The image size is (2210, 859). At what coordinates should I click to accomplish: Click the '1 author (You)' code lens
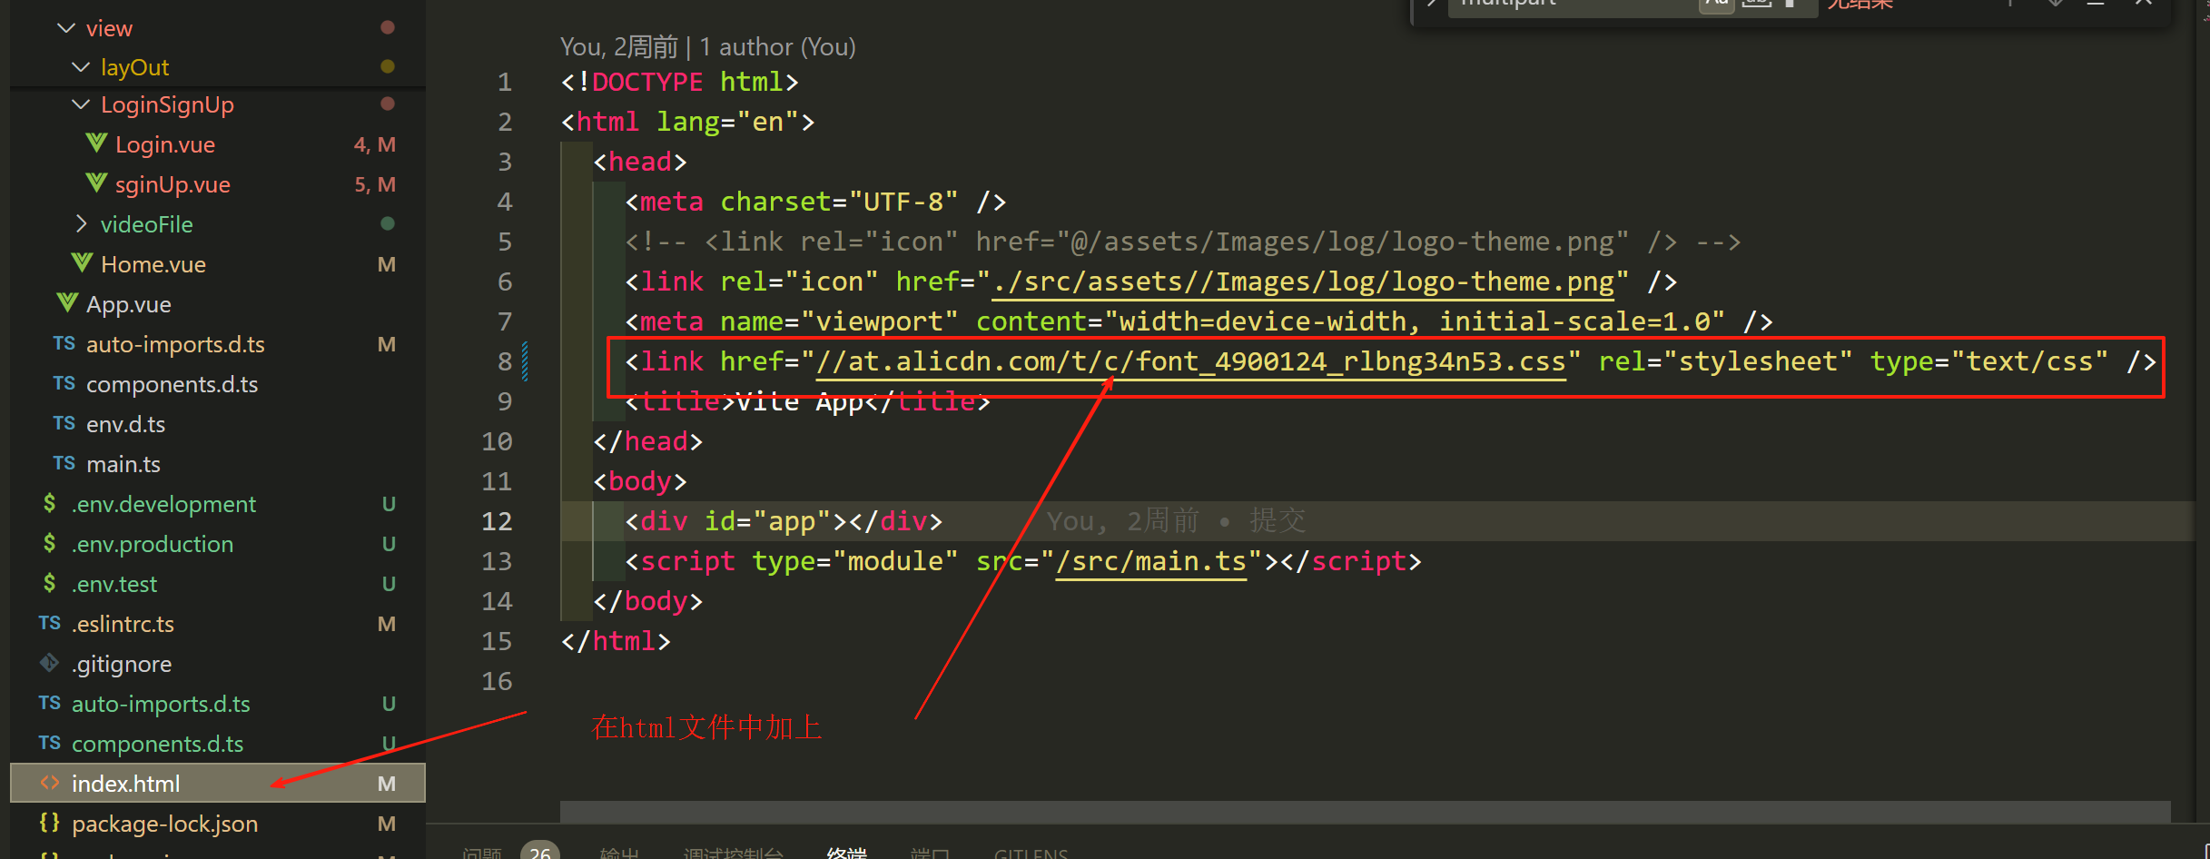coord(777,46)
